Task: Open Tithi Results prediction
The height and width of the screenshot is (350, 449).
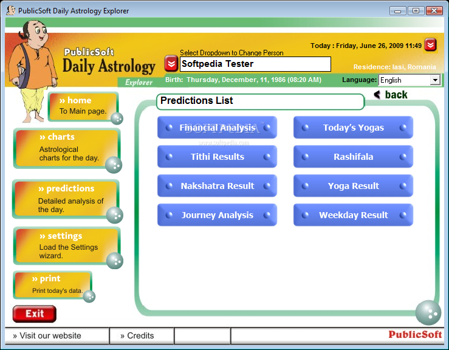Action: (x=217, y=157)
